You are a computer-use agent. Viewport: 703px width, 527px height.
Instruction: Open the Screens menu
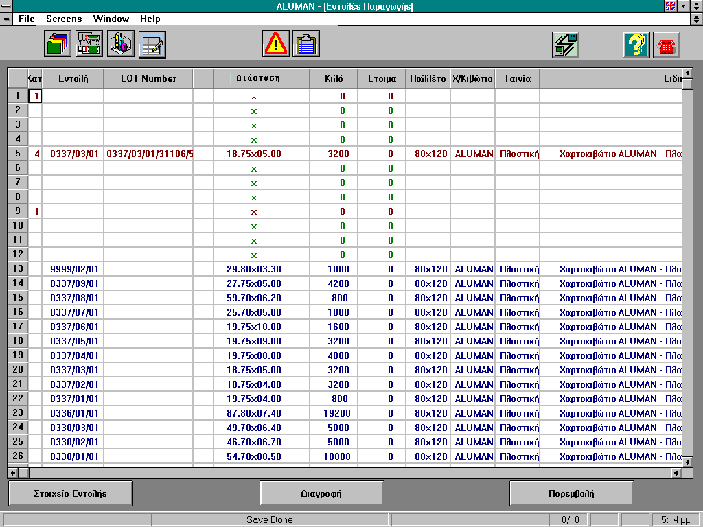(64, 19)
